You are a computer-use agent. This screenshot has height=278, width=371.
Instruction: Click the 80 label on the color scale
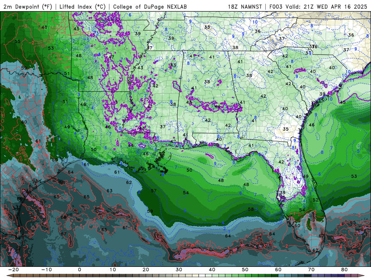[345, 270]
